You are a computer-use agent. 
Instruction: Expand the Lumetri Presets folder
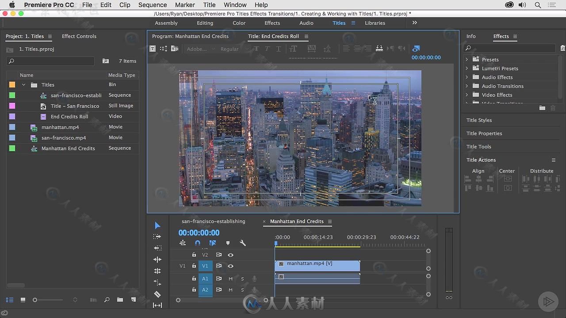pos(467,68)
